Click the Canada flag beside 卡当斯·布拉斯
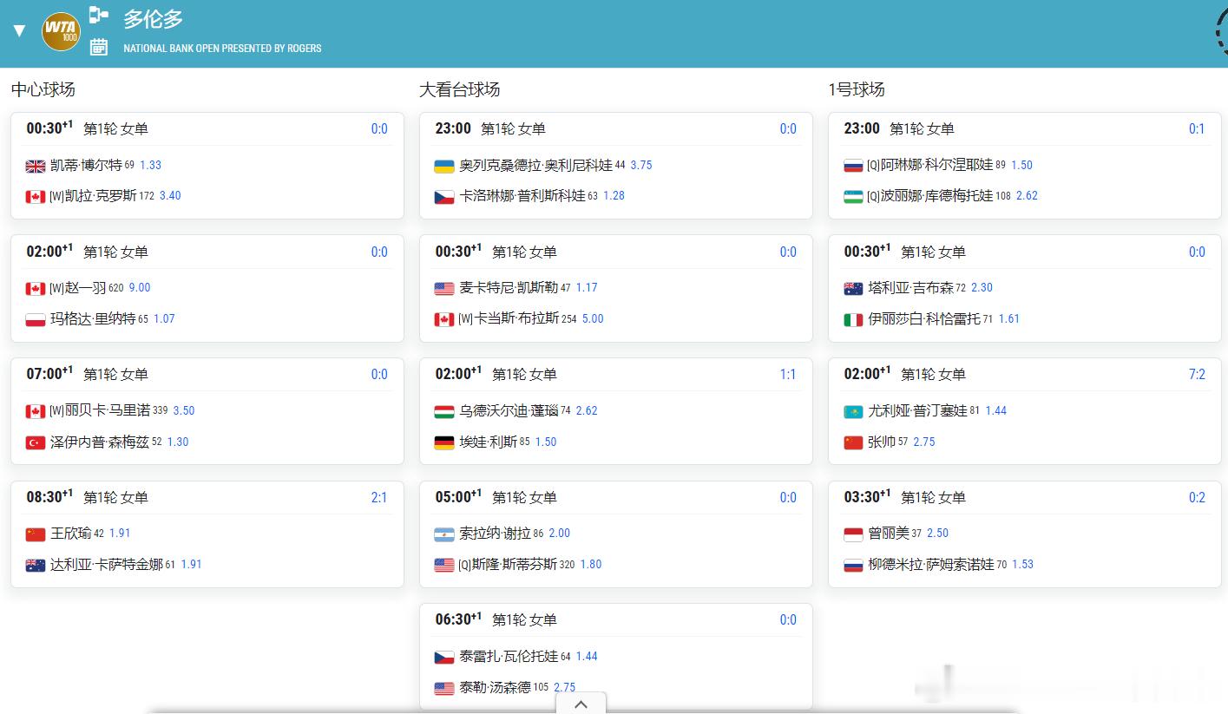 point(444,319)
